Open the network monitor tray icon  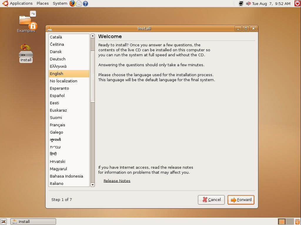point(241,4)
